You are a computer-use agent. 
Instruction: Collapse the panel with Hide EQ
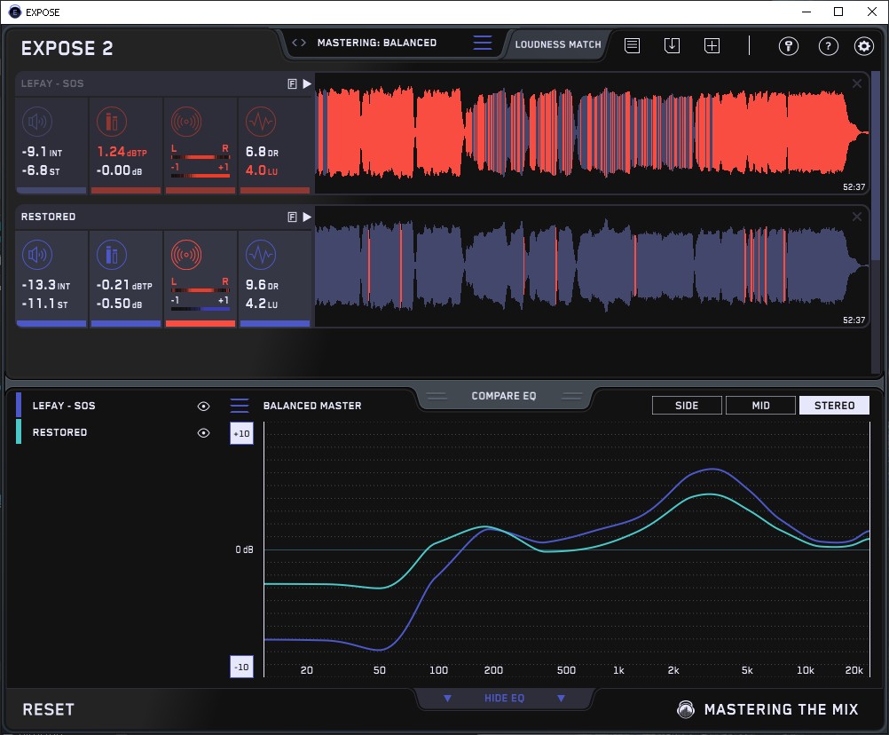pyautogui.click(x=504, y=698)
